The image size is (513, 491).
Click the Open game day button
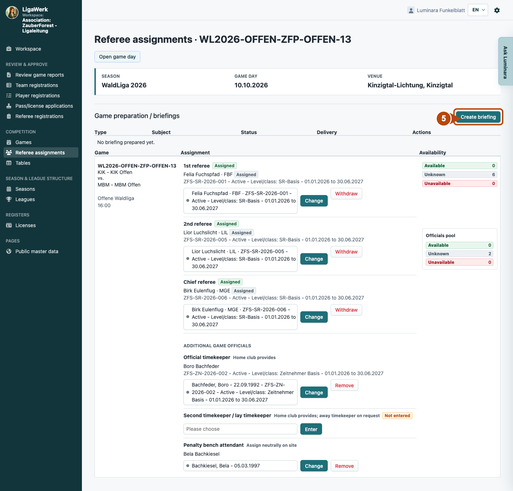tap(117, 57)
